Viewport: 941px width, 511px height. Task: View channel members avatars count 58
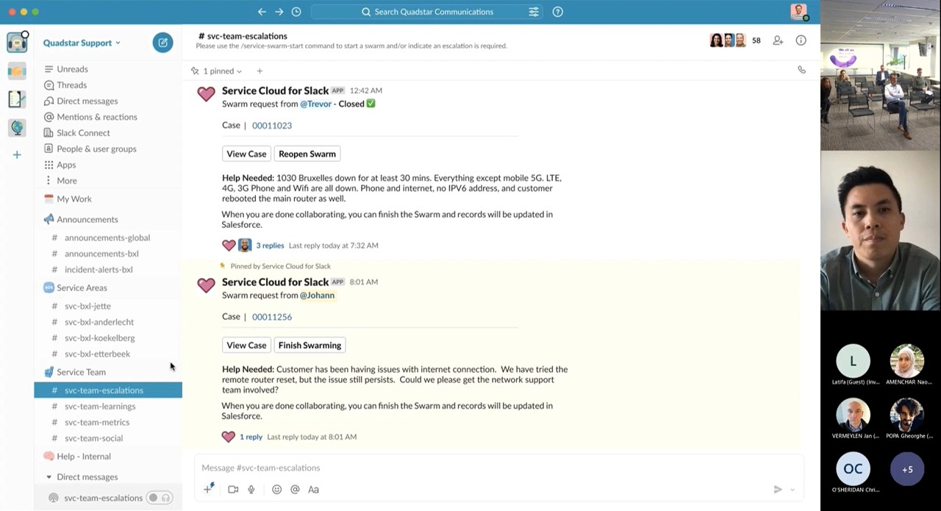tap(735, 40)
